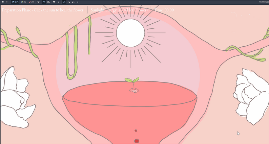Click the white sun to heal
Screen dimensions: 269x144
coord(130,33)
